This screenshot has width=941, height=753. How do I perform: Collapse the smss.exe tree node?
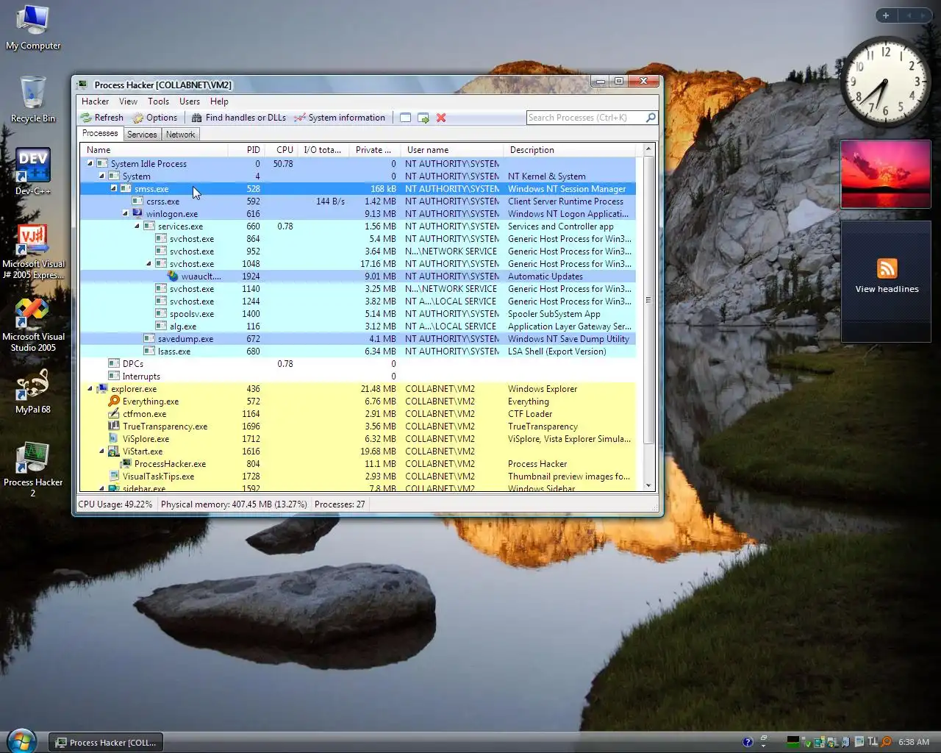coord(113,189)
